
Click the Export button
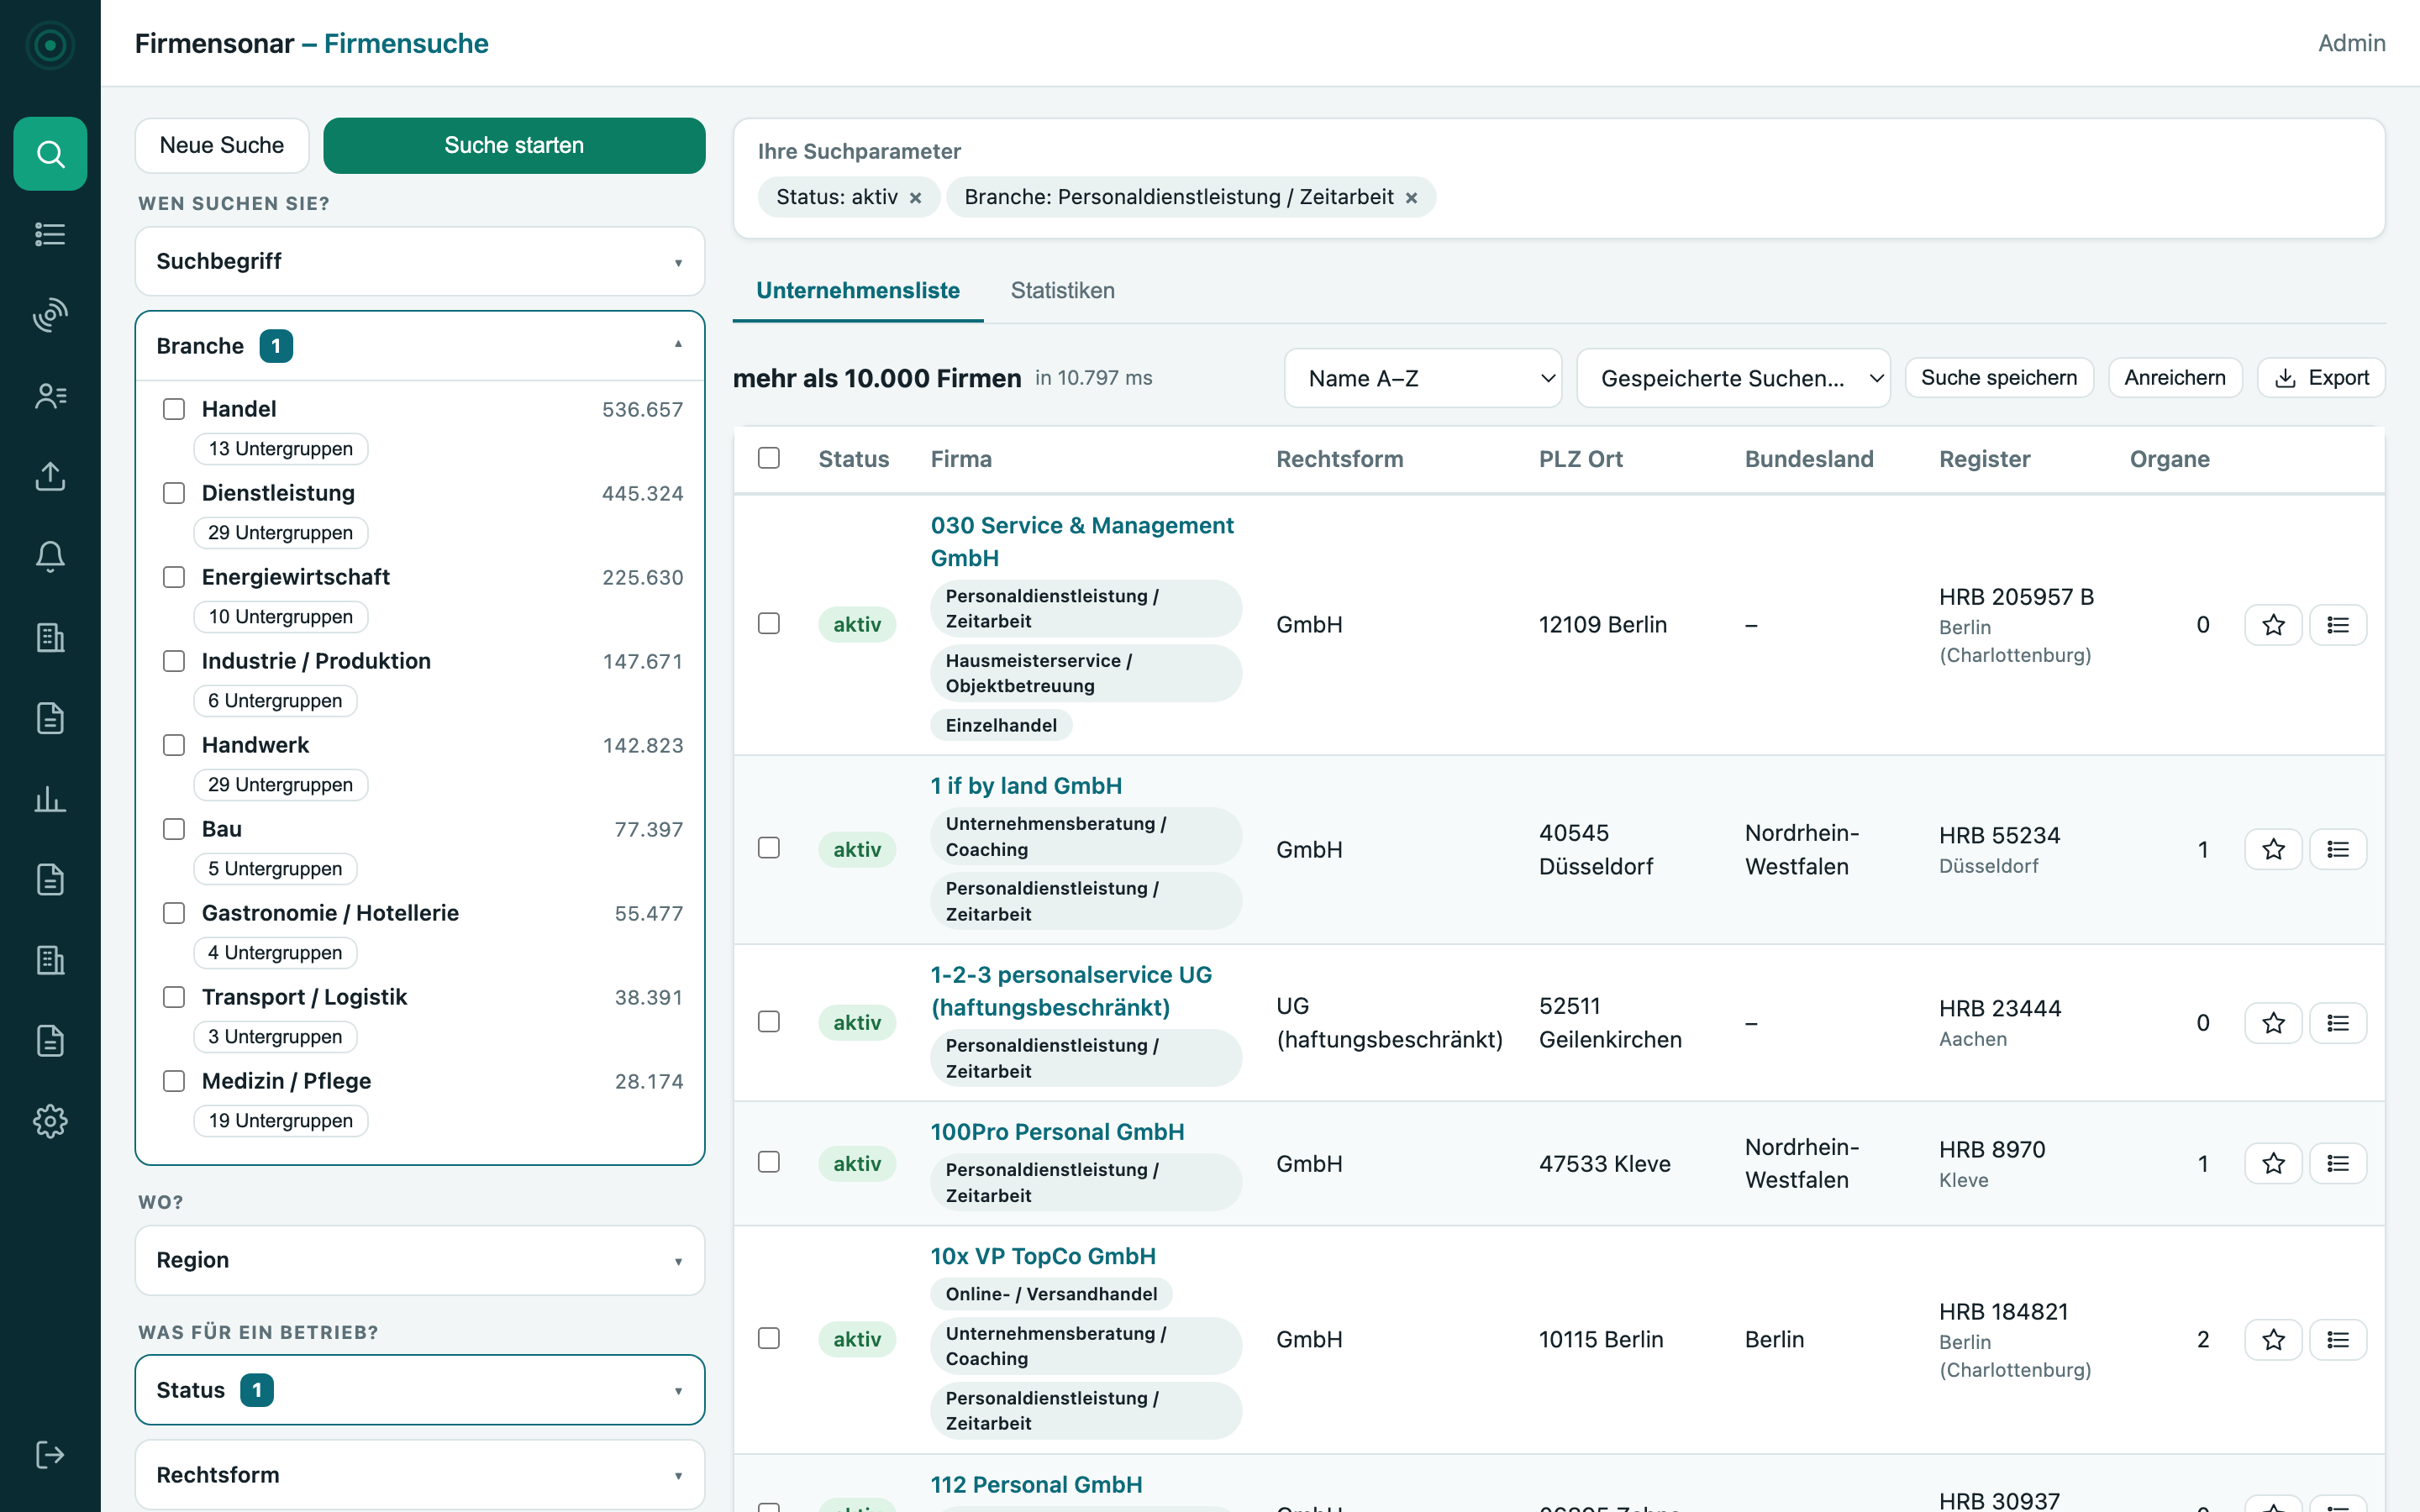[x=2321, y=378]
